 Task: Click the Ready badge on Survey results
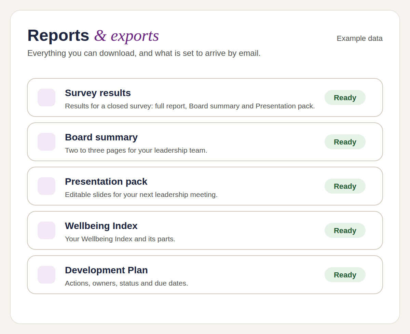[x=345, y=97]
